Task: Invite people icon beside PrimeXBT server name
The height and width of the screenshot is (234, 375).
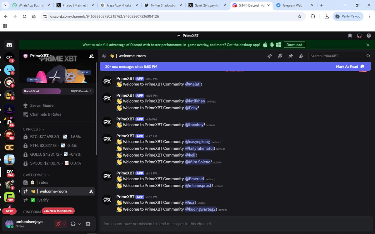Action: 91,56
